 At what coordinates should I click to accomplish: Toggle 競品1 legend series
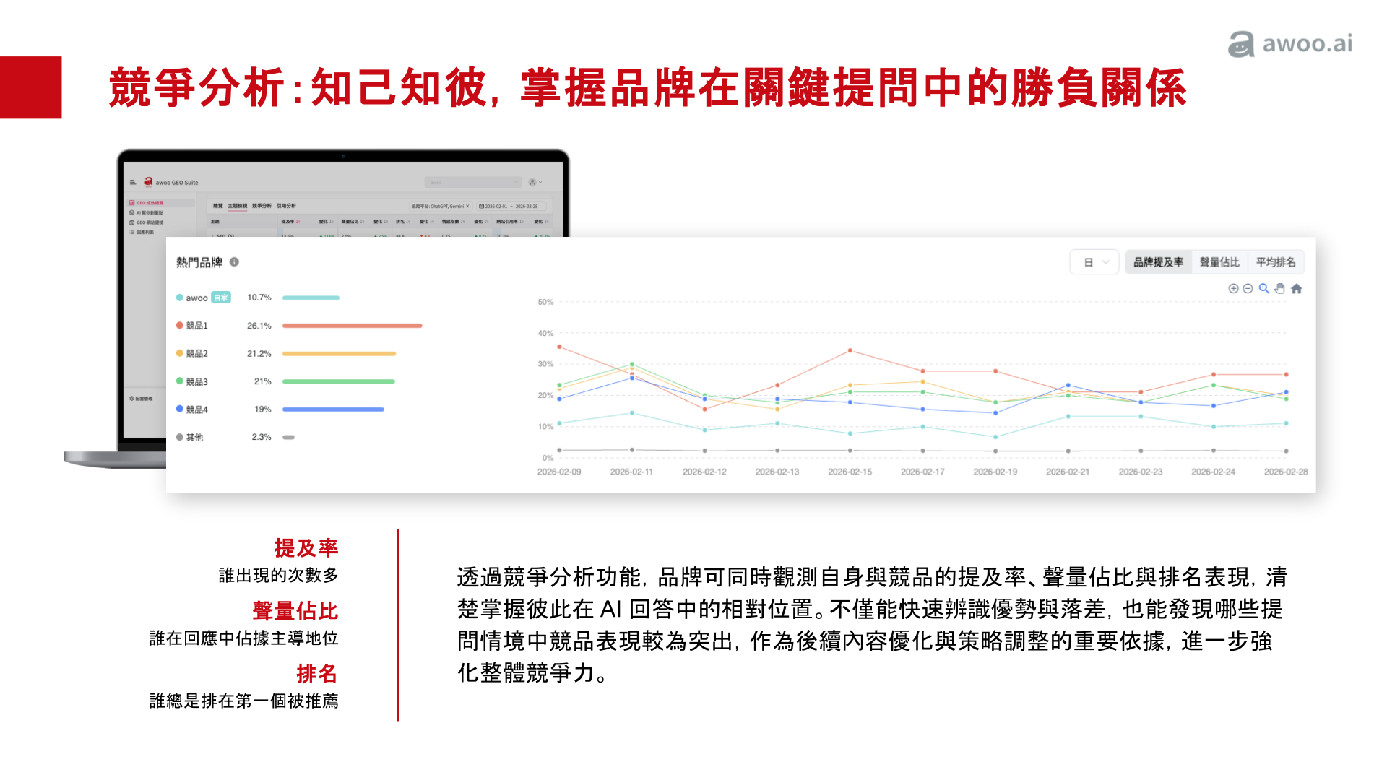coord(192,326)
